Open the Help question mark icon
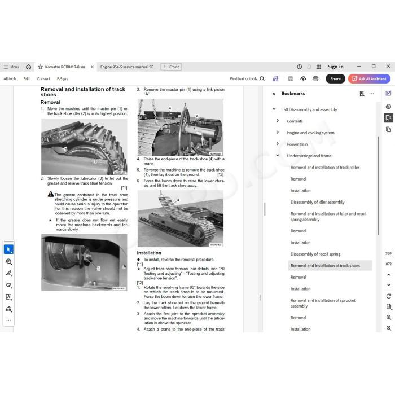 click(x=299, y=67)
